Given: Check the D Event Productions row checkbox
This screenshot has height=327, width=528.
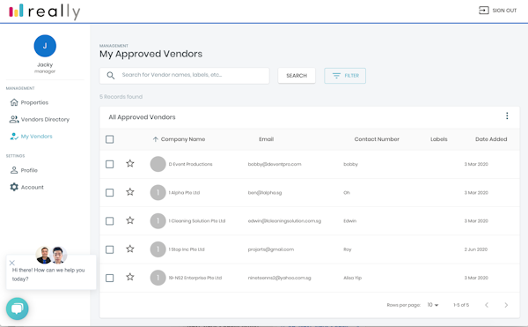Looking at the screenshot, I should (x=109, y=164).
